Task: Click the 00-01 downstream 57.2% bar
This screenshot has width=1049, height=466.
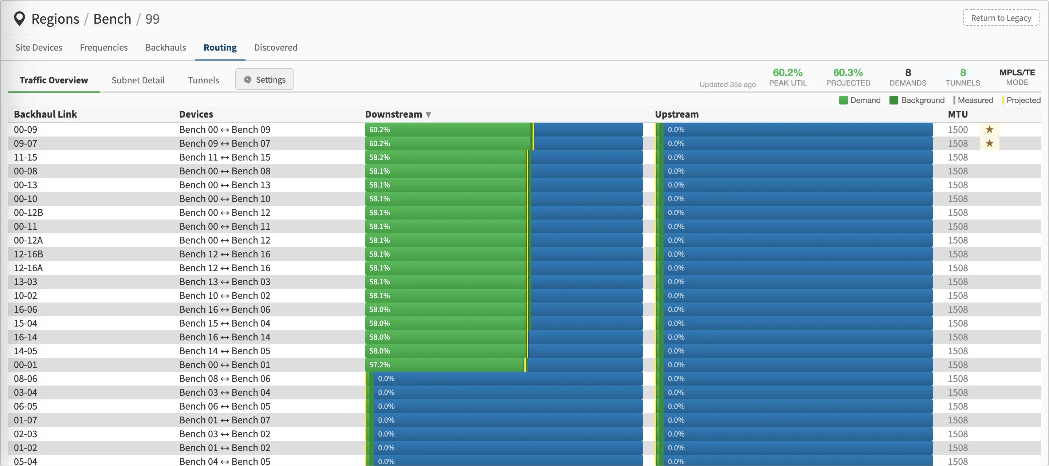Action: [504, 365]
